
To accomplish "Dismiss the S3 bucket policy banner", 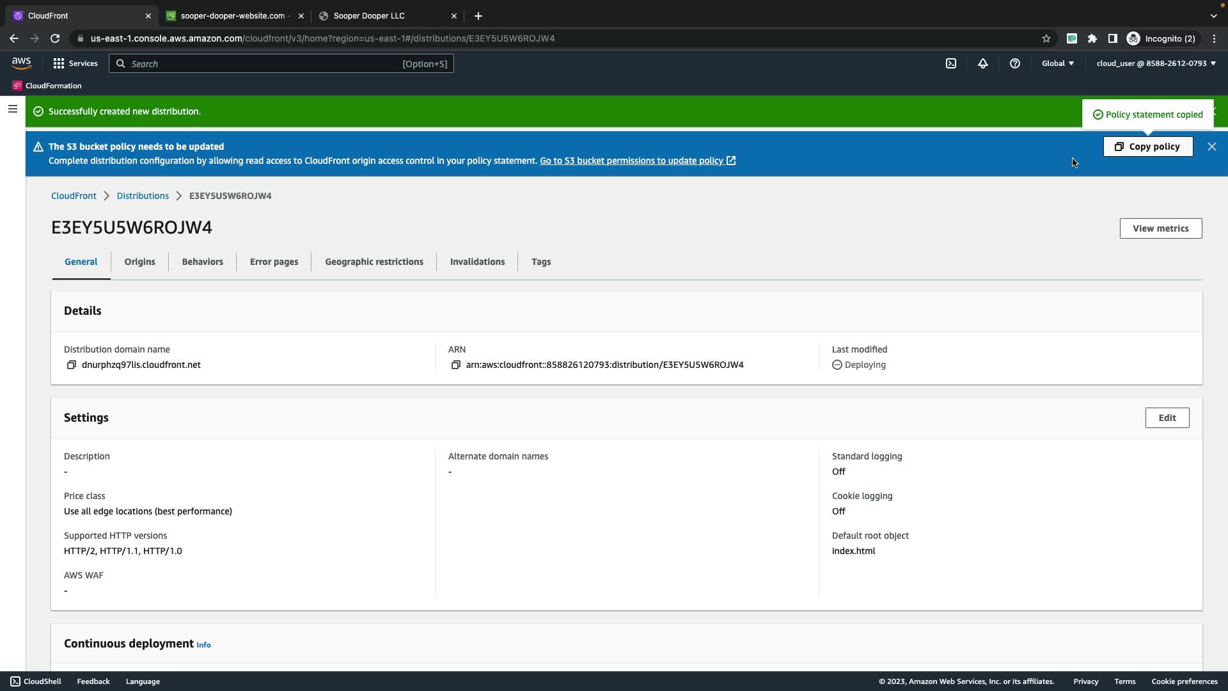I will 1211,147.
